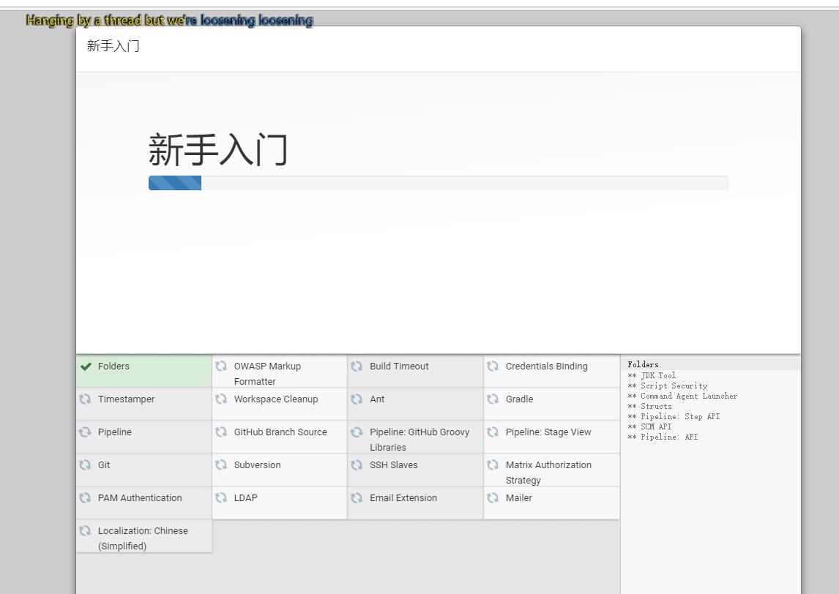This screenshot has width=839, height=594.
Task: Click the pending spinner icon beside Credentials Binding
Action: [493, 366]
